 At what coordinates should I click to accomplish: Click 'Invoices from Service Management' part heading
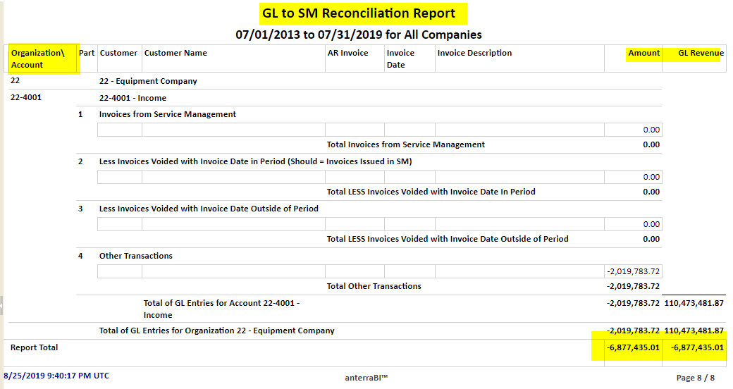(167, 114)
